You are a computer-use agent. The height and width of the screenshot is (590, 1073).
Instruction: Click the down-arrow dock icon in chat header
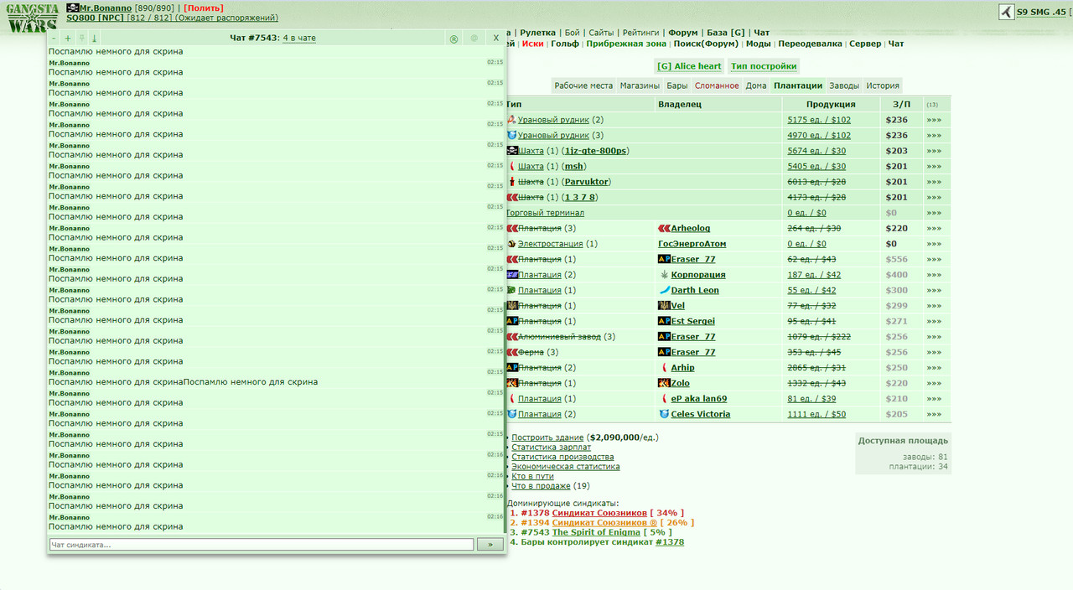[94, 39]
